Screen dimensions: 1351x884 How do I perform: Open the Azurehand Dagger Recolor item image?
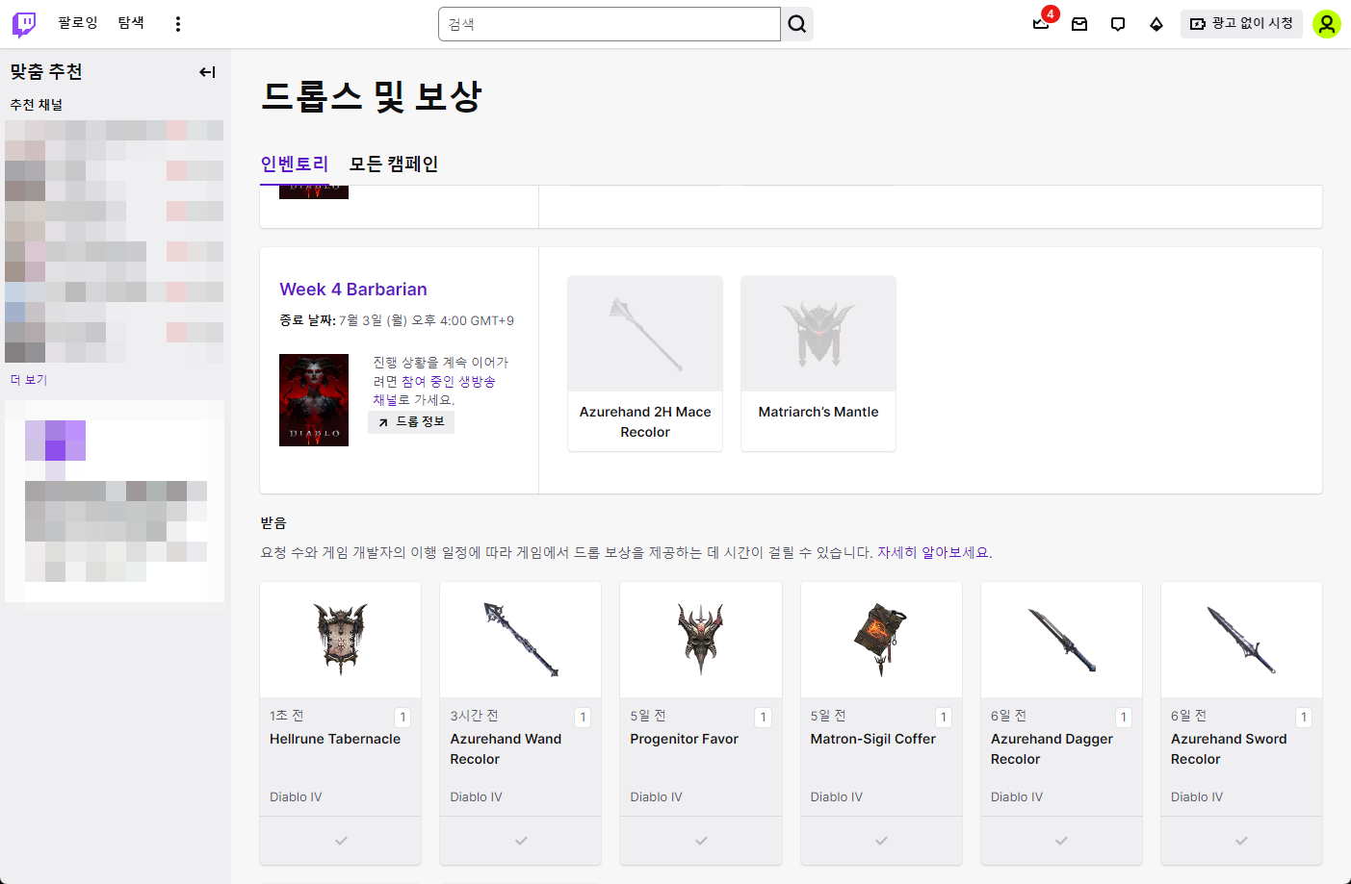point(1061,640)
